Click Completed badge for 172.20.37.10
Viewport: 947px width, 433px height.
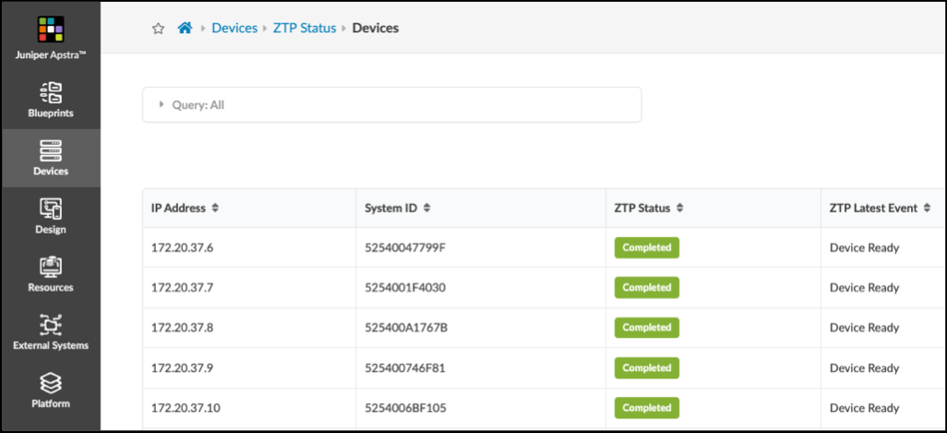tap(646, 408)
